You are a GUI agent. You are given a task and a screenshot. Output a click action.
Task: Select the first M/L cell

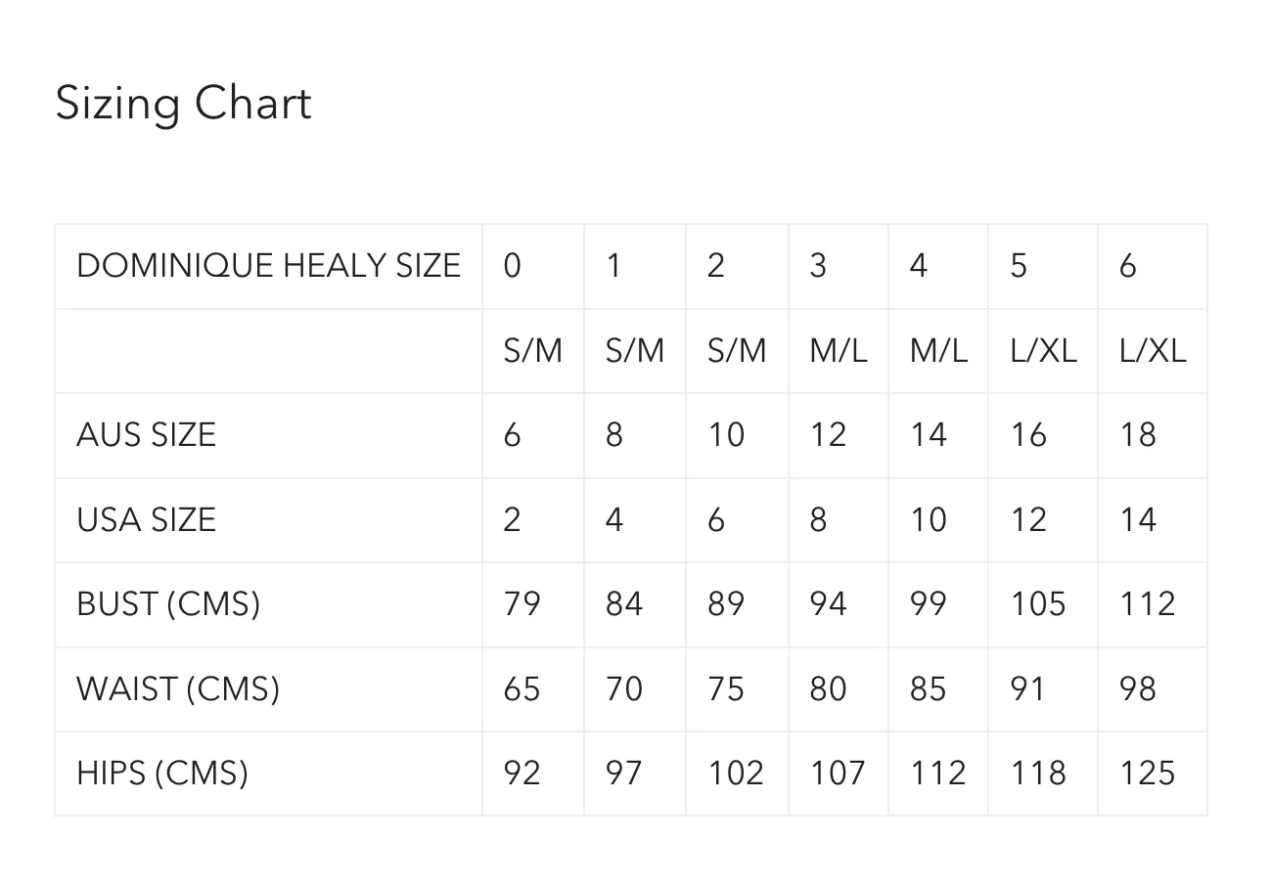point(839,350)
